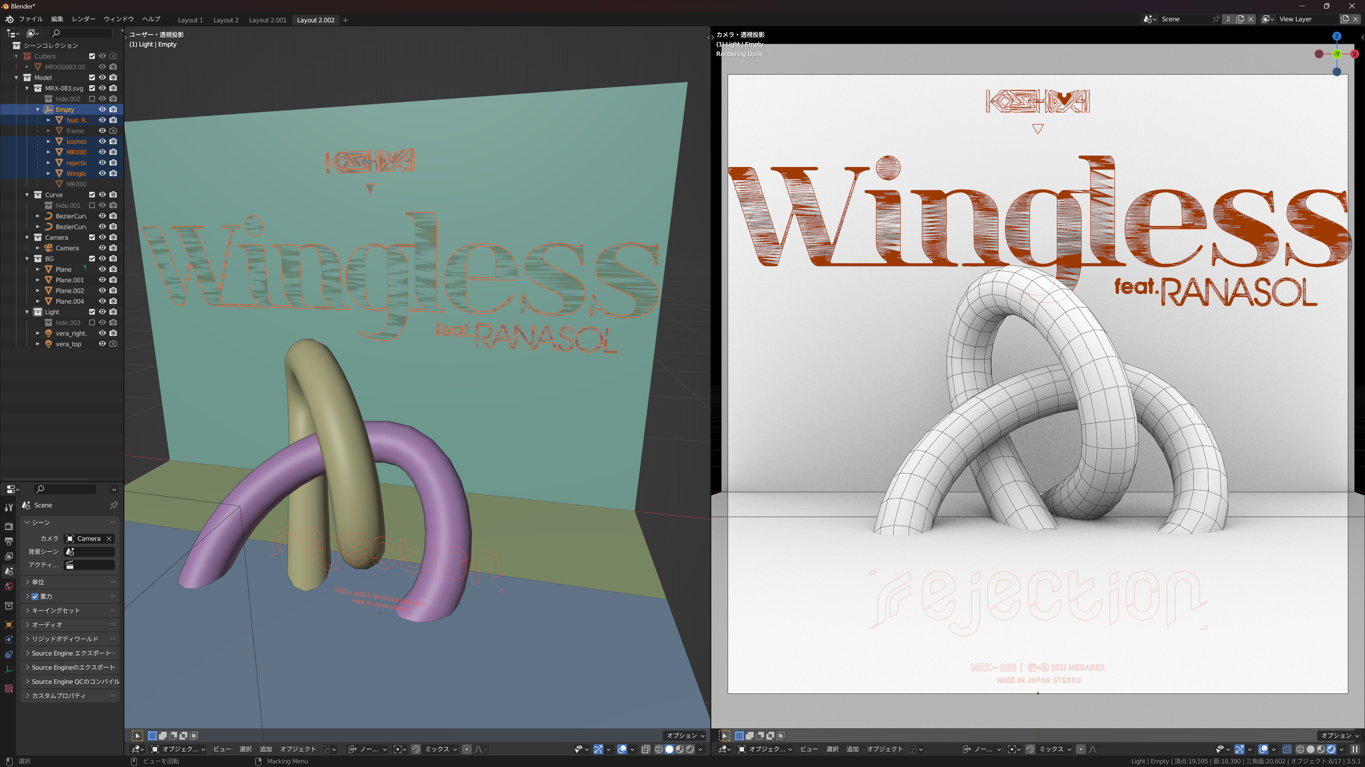
Task: Disable render for Plane.004
Action: click(113, 301)
